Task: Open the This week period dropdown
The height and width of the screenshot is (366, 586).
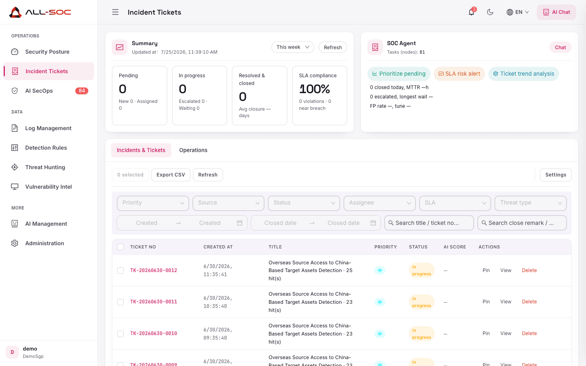Action: (x=293, y=47)
